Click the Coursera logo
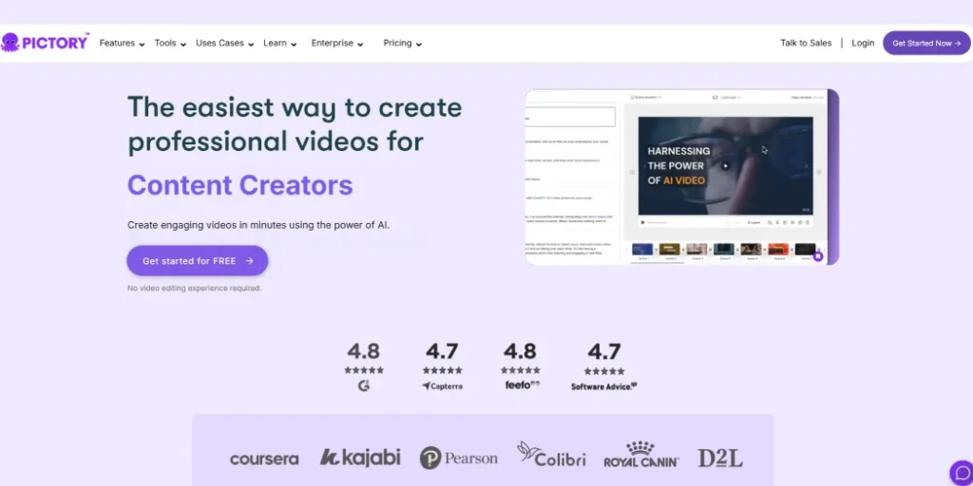Screen dimensions: 973x486 [264, 458]
